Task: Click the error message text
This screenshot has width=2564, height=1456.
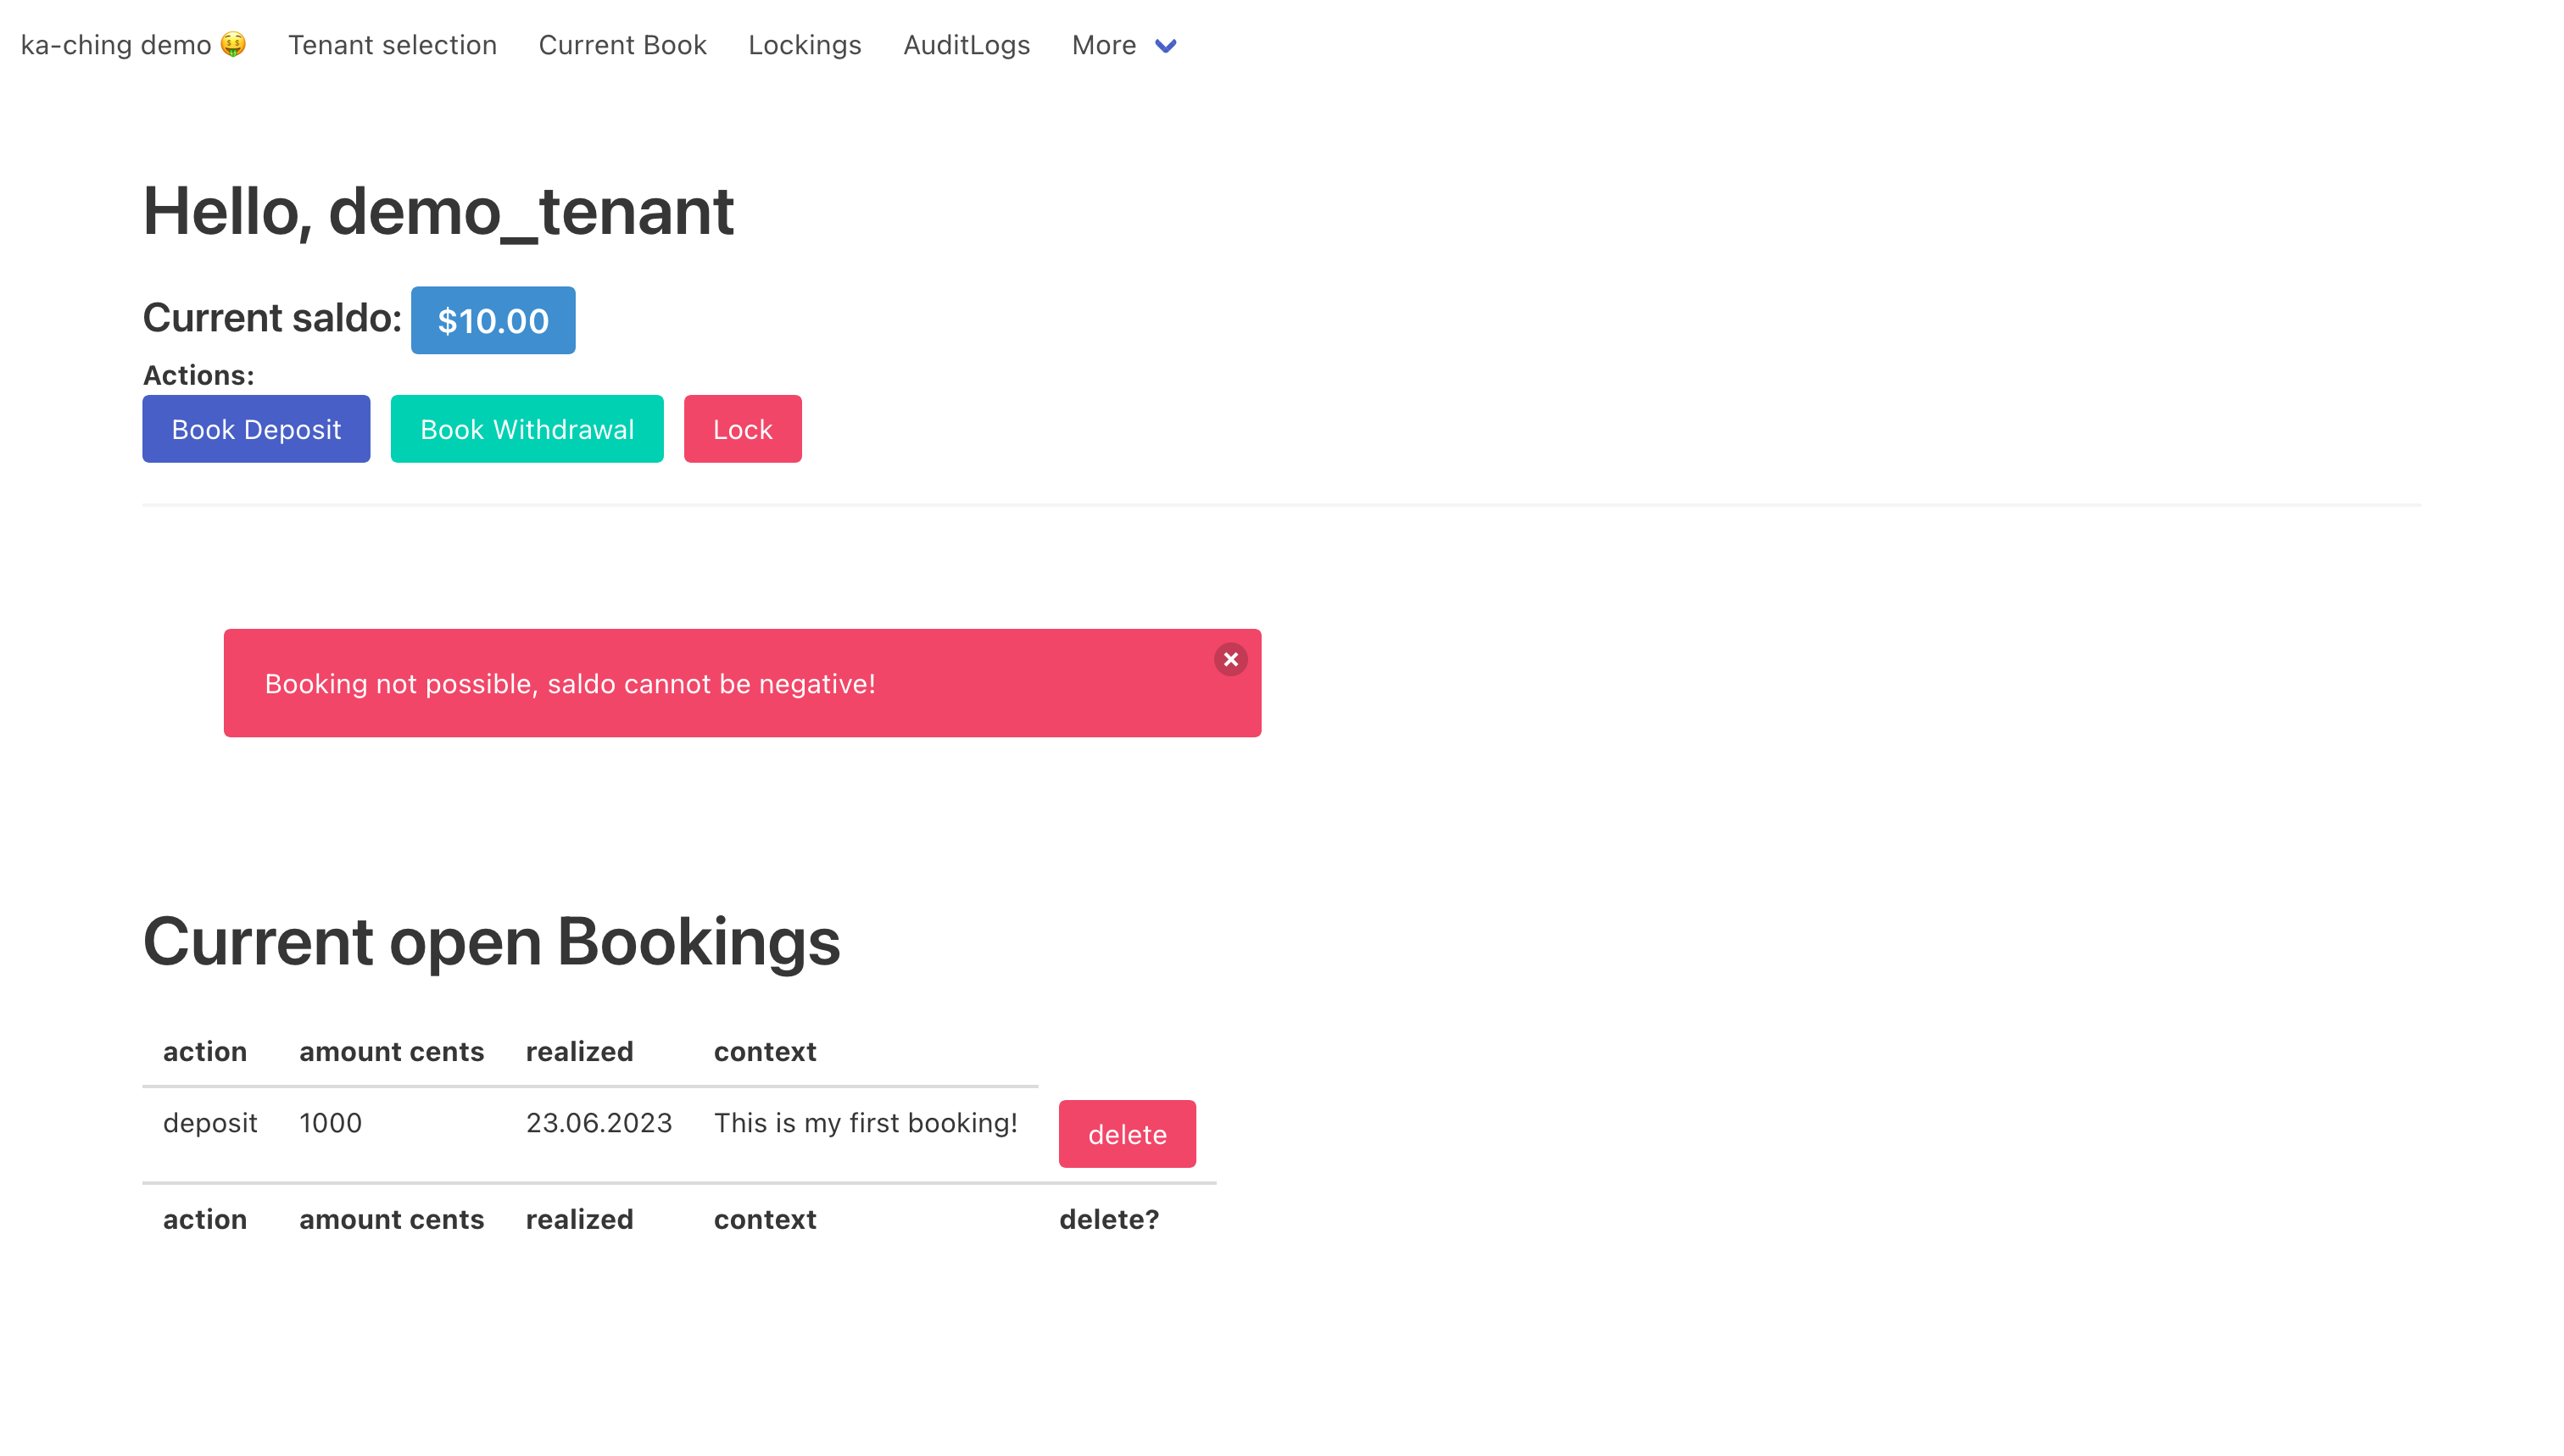Action: click(569, 684)
